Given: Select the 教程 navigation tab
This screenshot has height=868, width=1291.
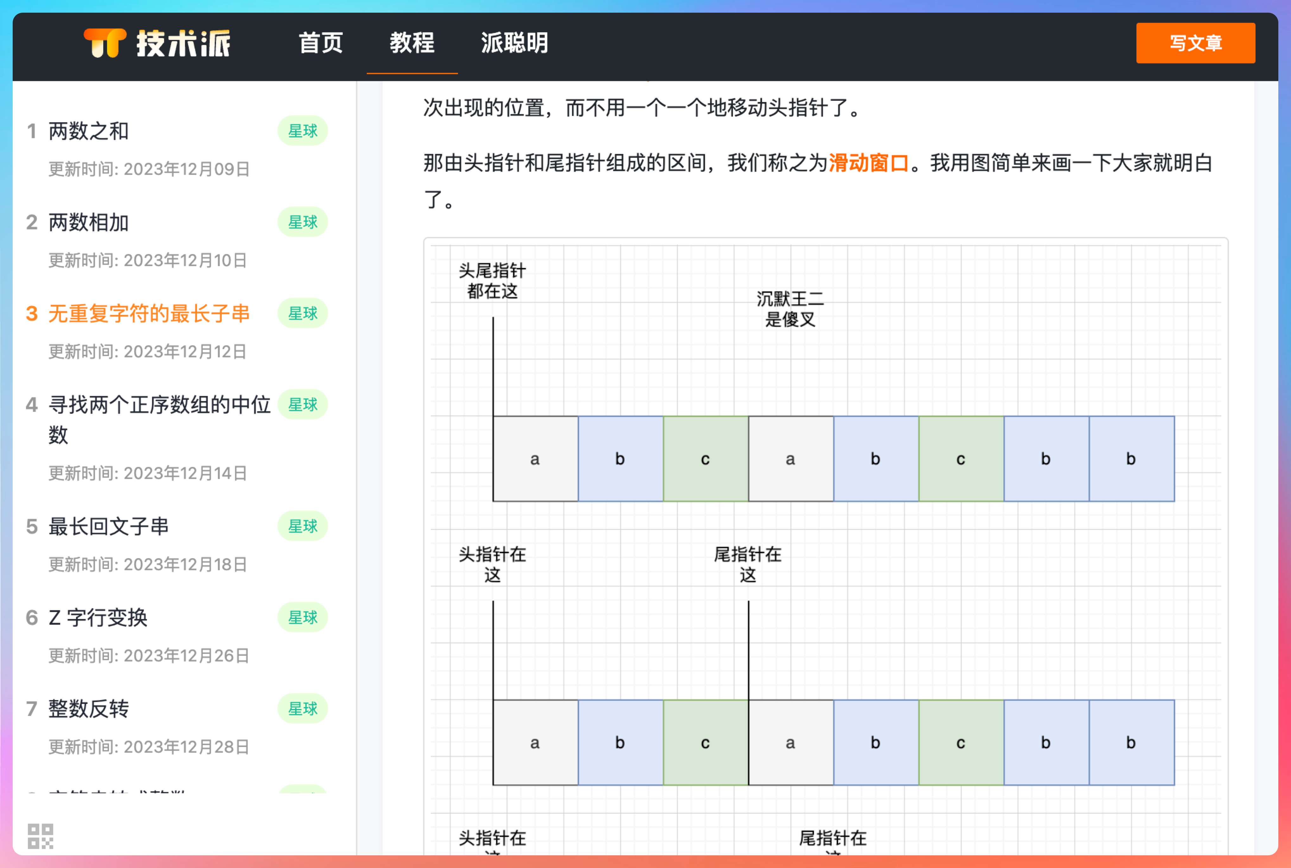Looking at the screenshot, I should click(412, 43).
